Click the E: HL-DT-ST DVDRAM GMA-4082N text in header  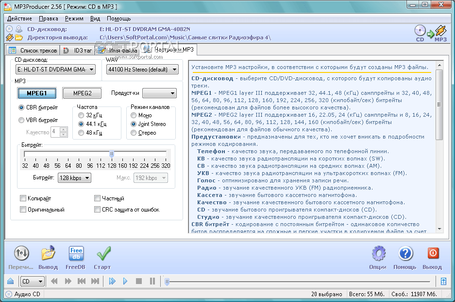tap(145, 29)
